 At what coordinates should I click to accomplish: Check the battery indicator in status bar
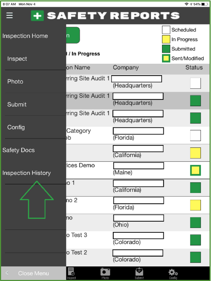point(205,4)
